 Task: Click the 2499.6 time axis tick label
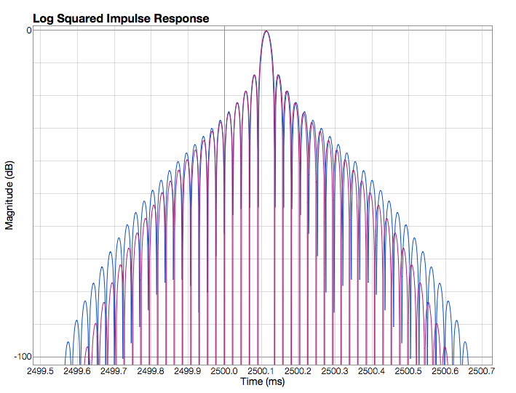(x=77, y=371)
